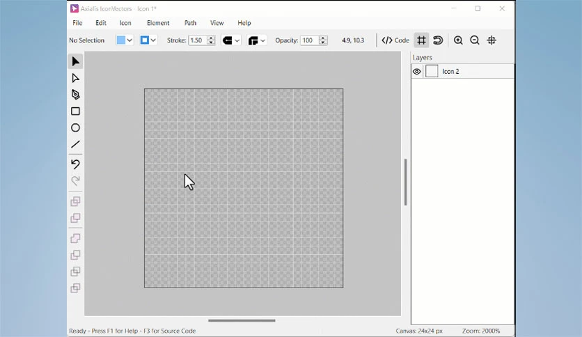Open the Element menu
582x337 pixels.
pyautogui.click(x=158, y=23)
